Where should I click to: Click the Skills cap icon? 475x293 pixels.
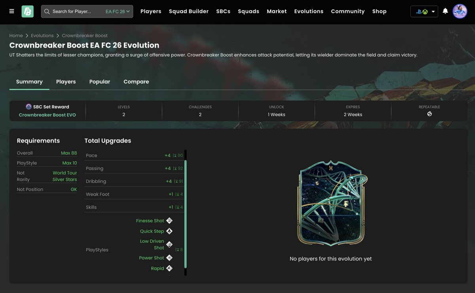[177, 207]
